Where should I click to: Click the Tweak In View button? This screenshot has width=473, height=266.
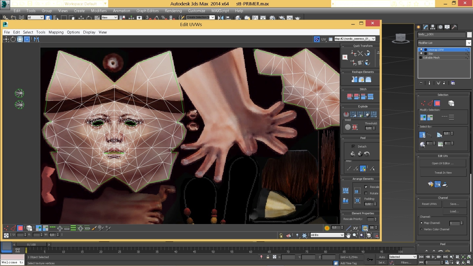(443, 173)
